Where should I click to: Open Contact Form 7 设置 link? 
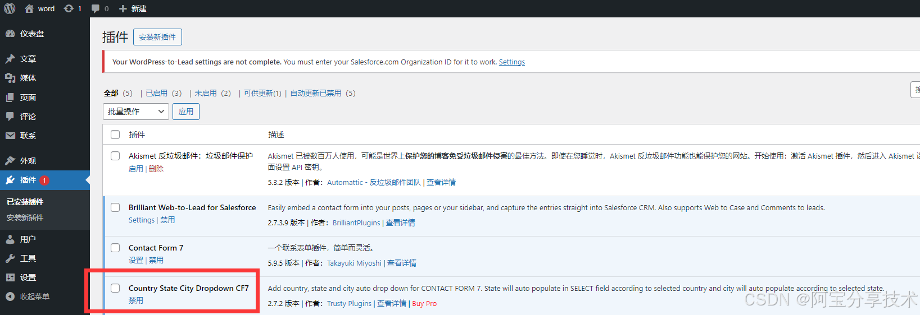click(x=136, y=261)
